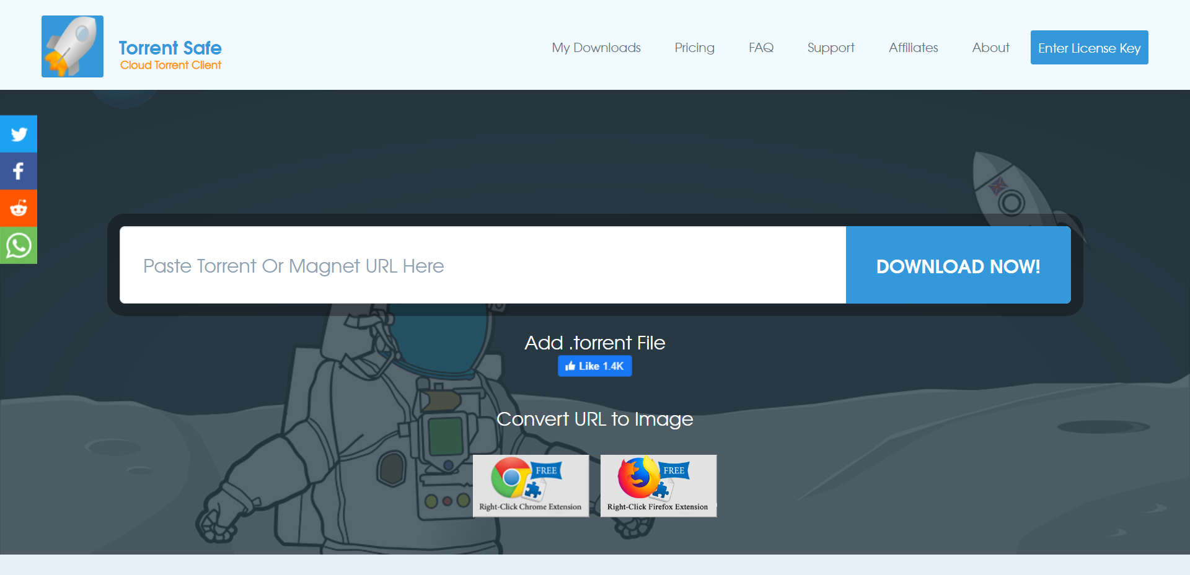Viewport: 1190px width, 575px height.
Task: Visit the About page
Action: point(990,48)
